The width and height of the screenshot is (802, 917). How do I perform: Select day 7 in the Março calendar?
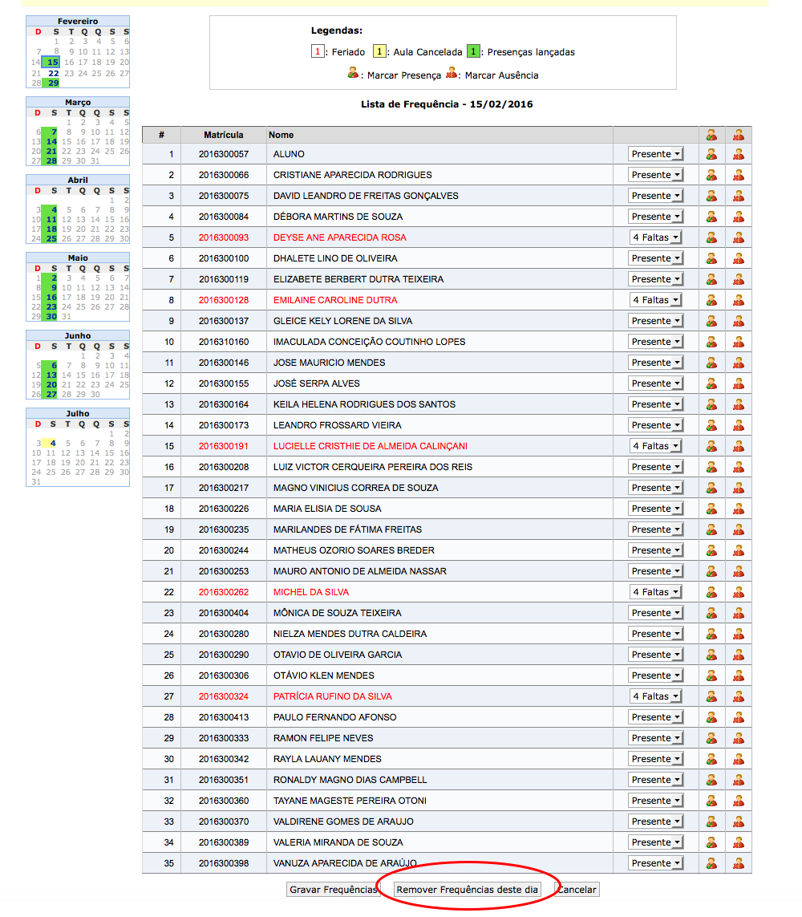point(53,132)
